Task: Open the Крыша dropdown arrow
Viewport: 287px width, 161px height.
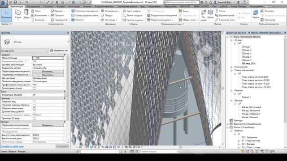Action: tap(64, 11)
